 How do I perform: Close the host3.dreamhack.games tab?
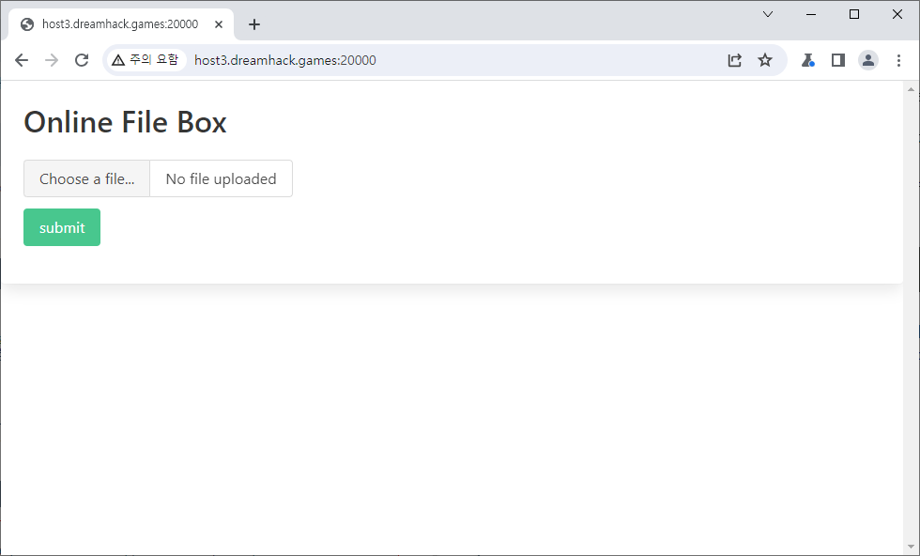pyautogui.click(x=218, y=24)
